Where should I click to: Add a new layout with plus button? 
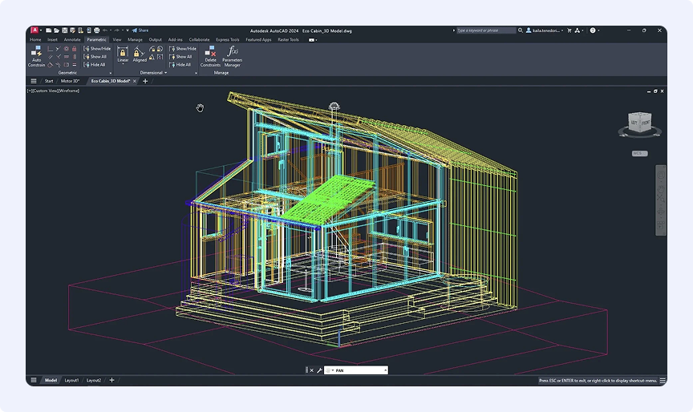tap(111, 380)
